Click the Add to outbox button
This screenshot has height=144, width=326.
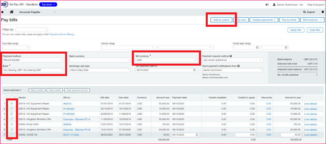point(221,20)
